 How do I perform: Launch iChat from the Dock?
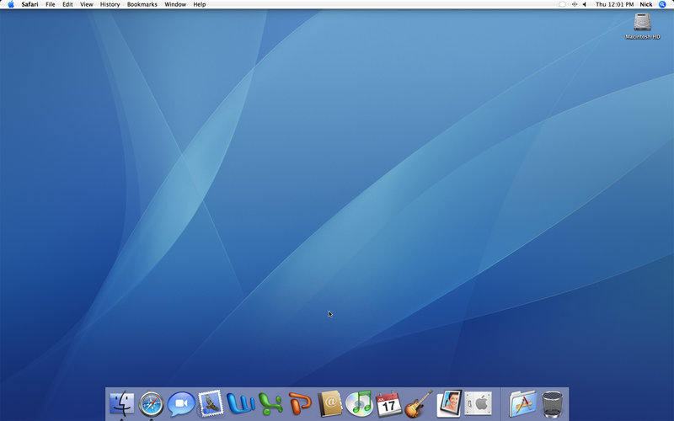181,404
